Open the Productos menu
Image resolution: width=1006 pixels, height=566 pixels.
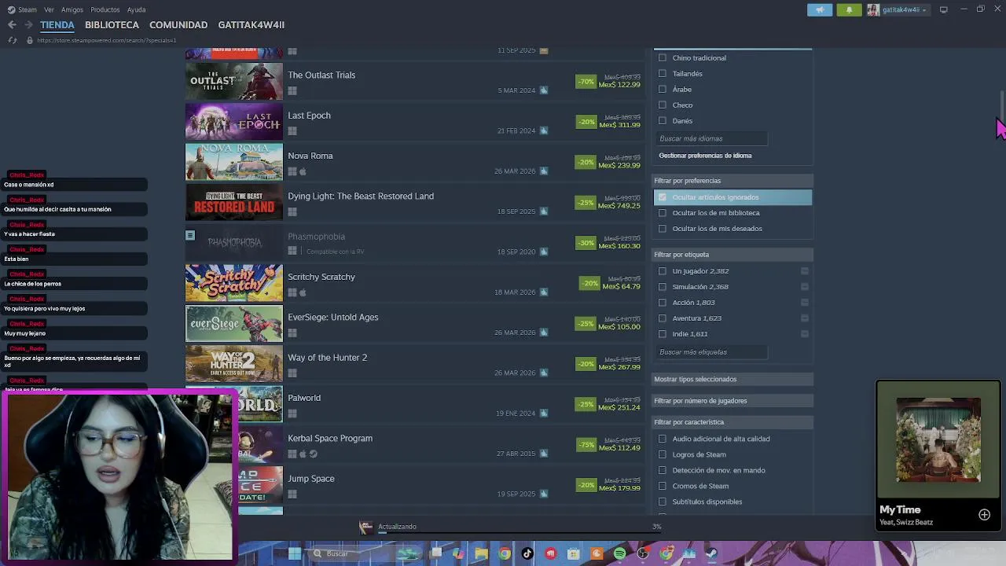tap(105, 9)
